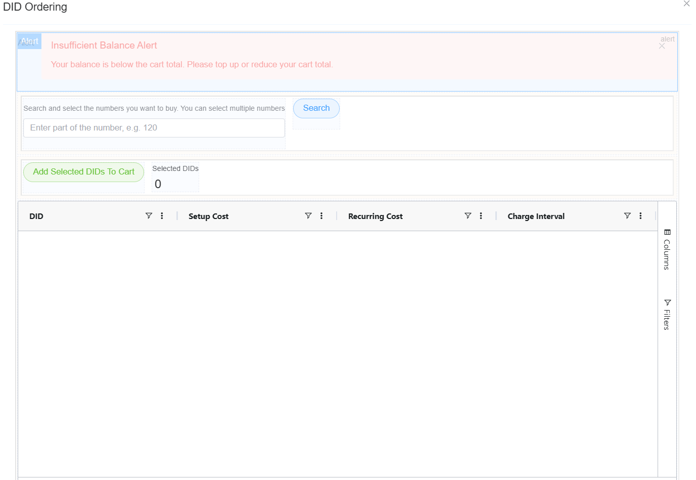Open the Recurring Cost column menu
Screen dimensions: 696x480
point(481,216)
